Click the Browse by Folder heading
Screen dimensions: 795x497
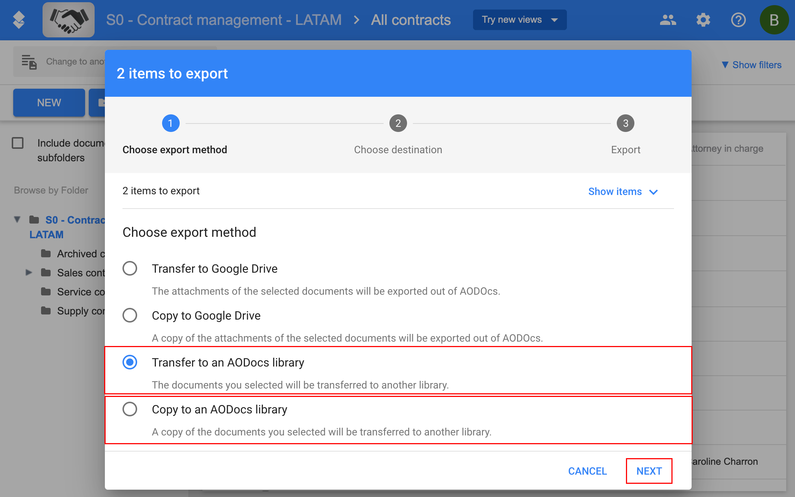tap(51, 190)
